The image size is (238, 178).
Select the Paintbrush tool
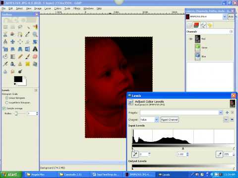28,56
